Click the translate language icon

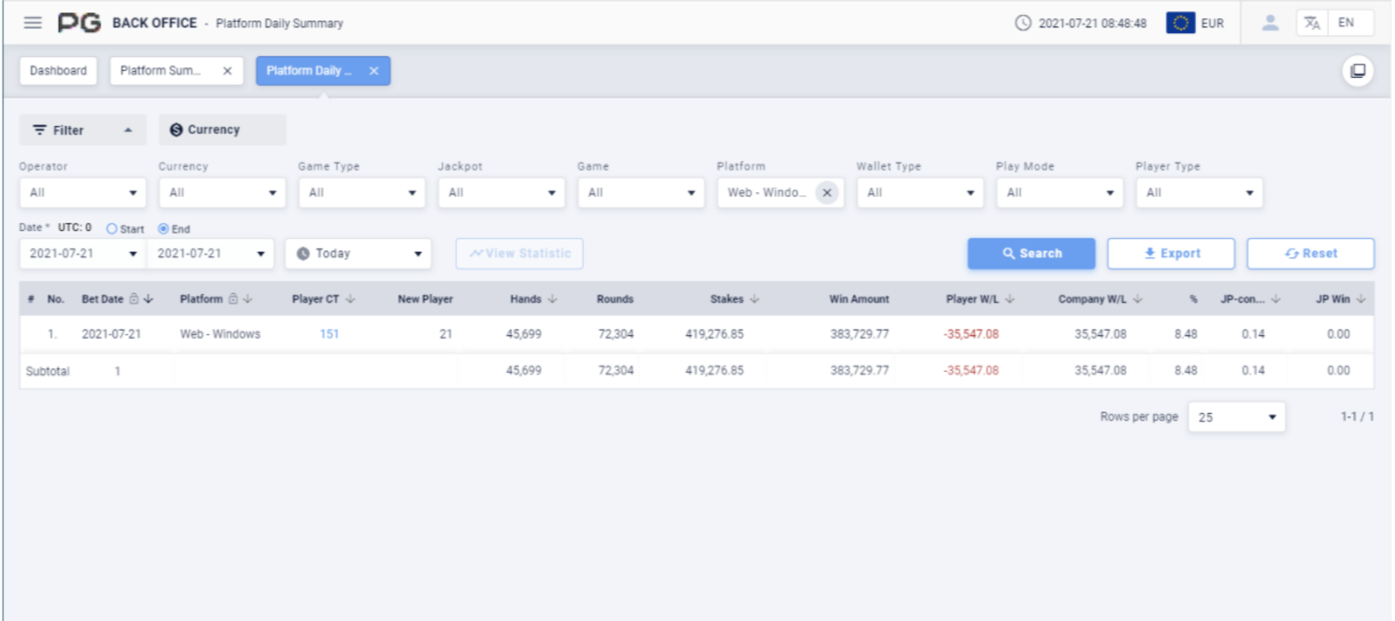1312,23
